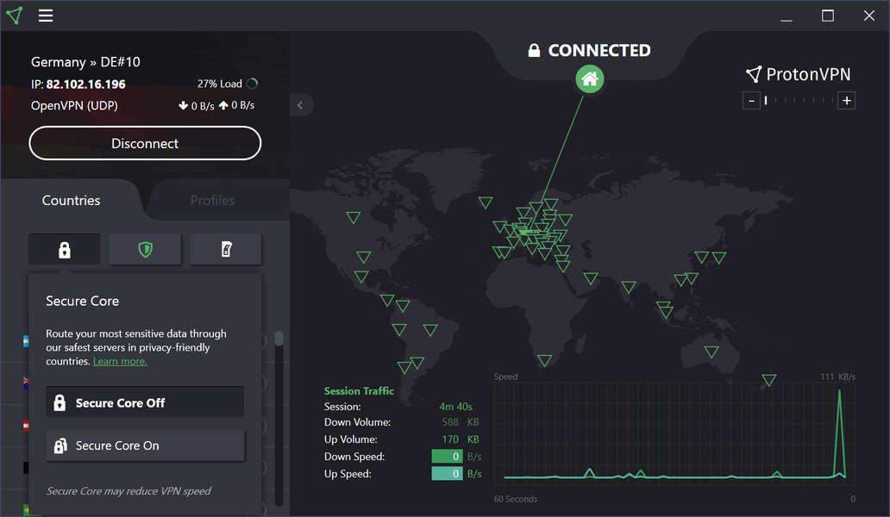Click the India server marker
Screen dimensions: 890x517
[x=629, y=287]
